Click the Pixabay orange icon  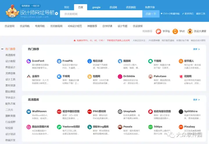point(181,127)
